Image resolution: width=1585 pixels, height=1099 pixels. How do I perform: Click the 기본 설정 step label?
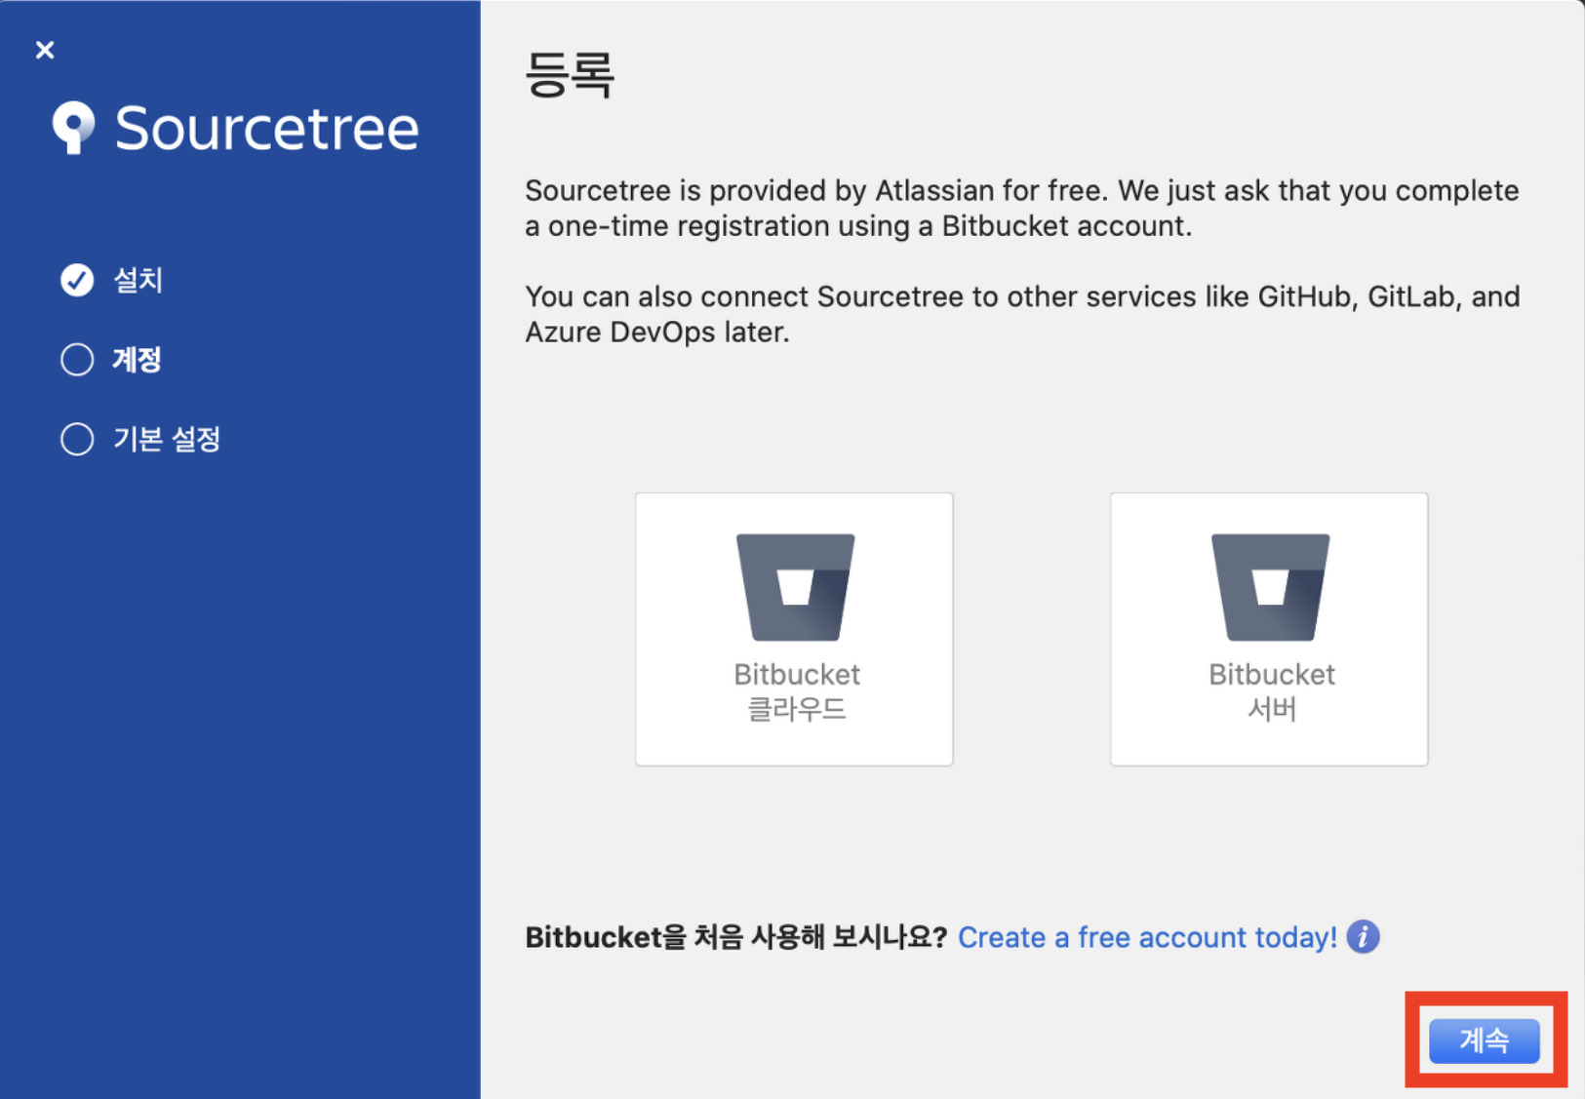(x=167, y=439)
